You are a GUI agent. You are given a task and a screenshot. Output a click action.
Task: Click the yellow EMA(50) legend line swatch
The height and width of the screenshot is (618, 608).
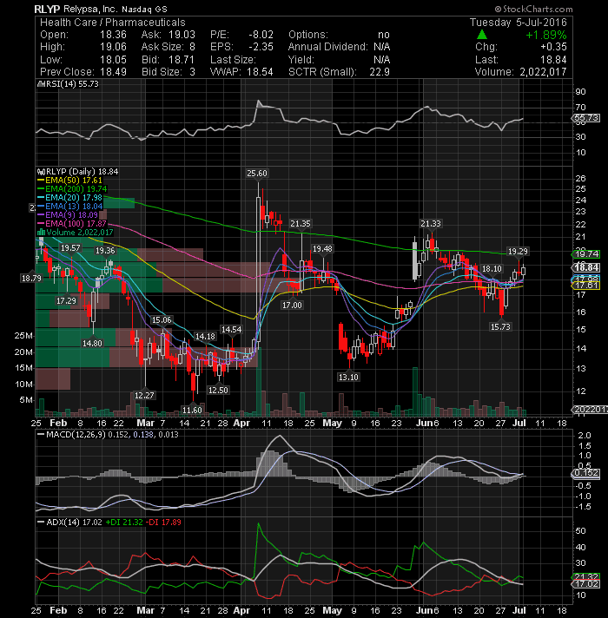(x=41, y=181)
